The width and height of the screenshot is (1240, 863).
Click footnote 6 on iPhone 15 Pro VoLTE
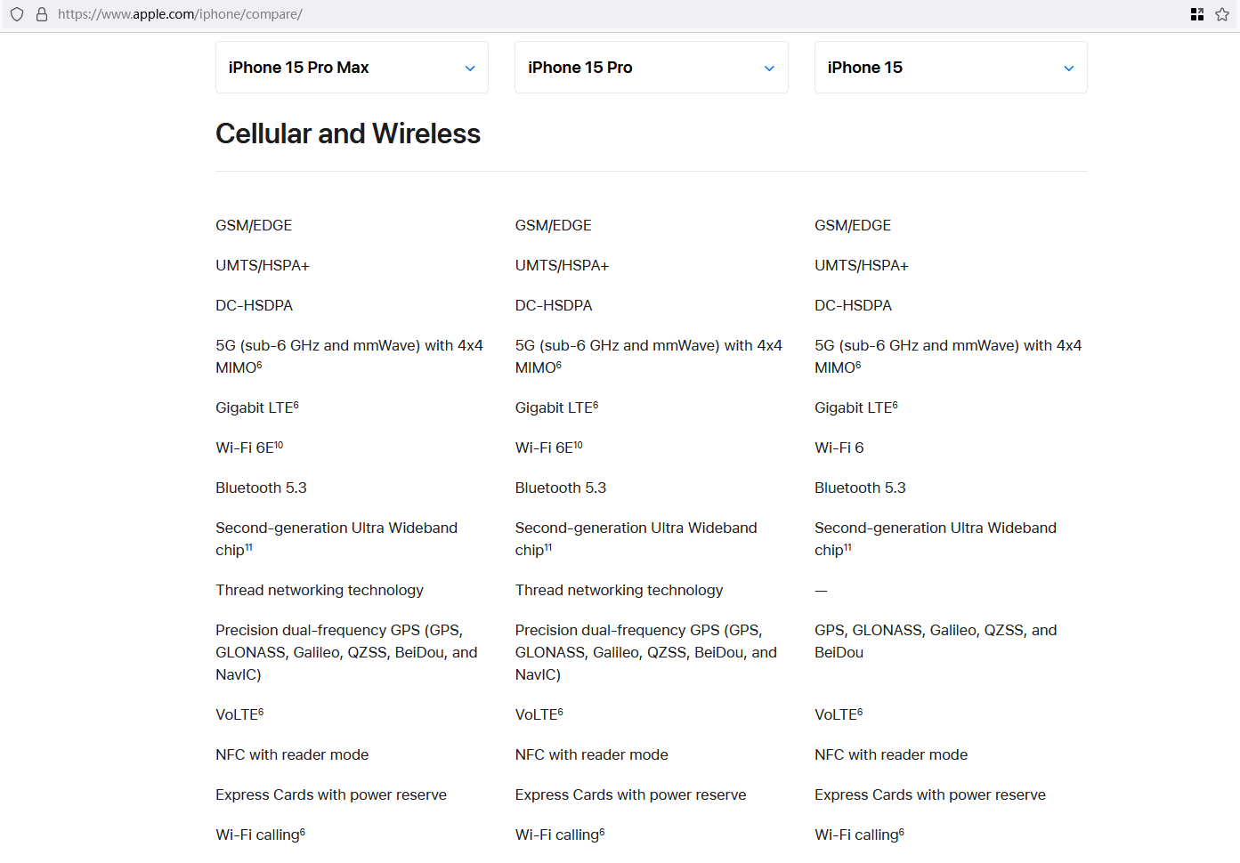pyautogui.click(x=561, y=712)
